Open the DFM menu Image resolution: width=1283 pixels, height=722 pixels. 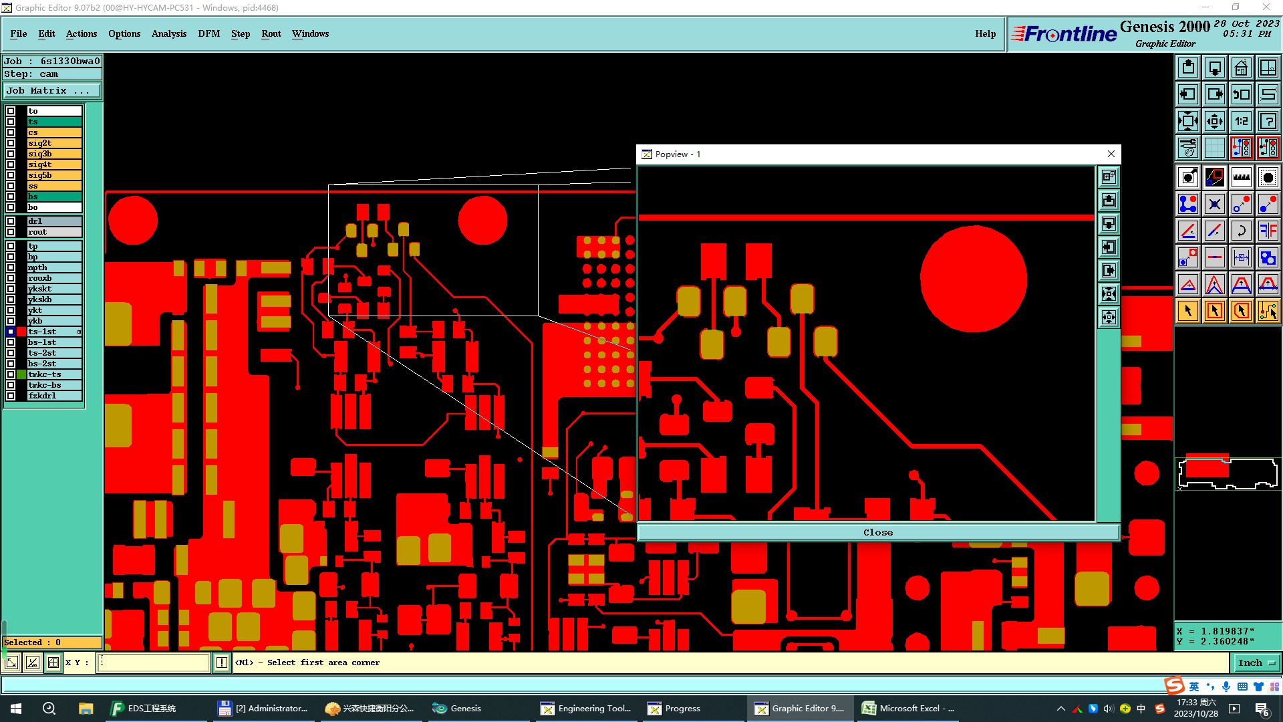[x=208, y=33]
